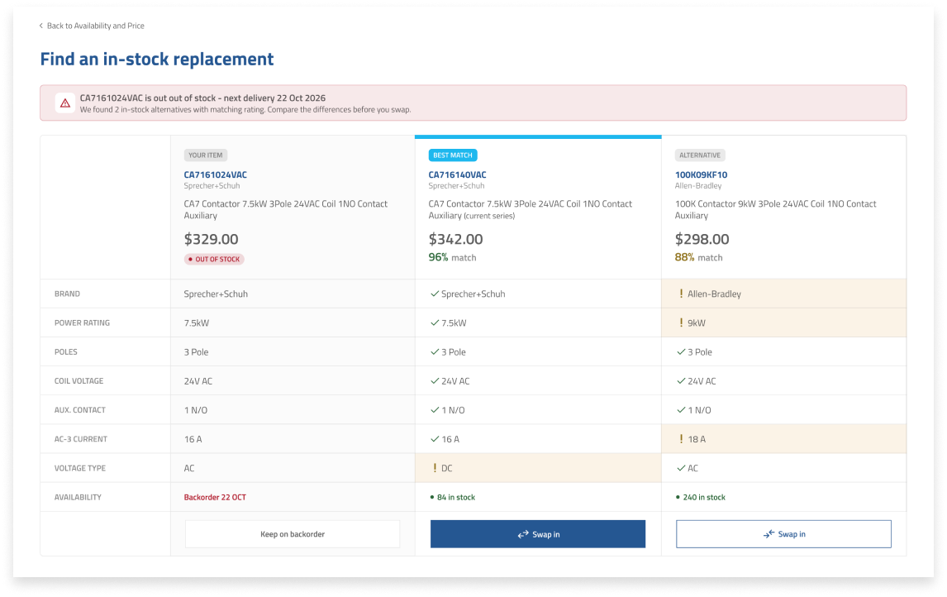Open best match product CA716140VAC

(457, 174)
